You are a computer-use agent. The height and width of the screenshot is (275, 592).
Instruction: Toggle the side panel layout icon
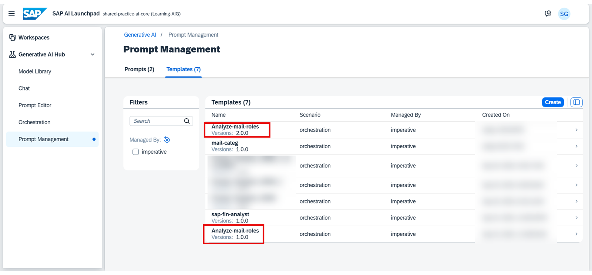(576, 102)
